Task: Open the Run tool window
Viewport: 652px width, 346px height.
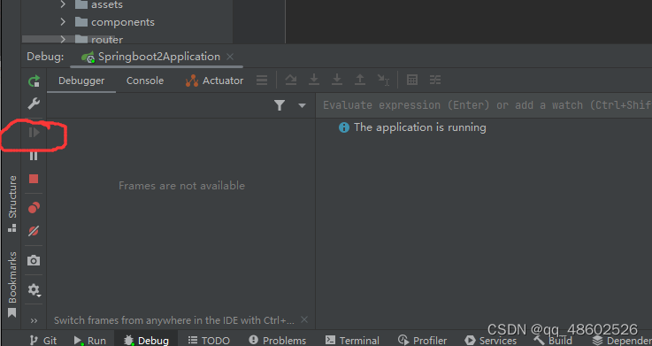Action: click(x=90, y=341)
